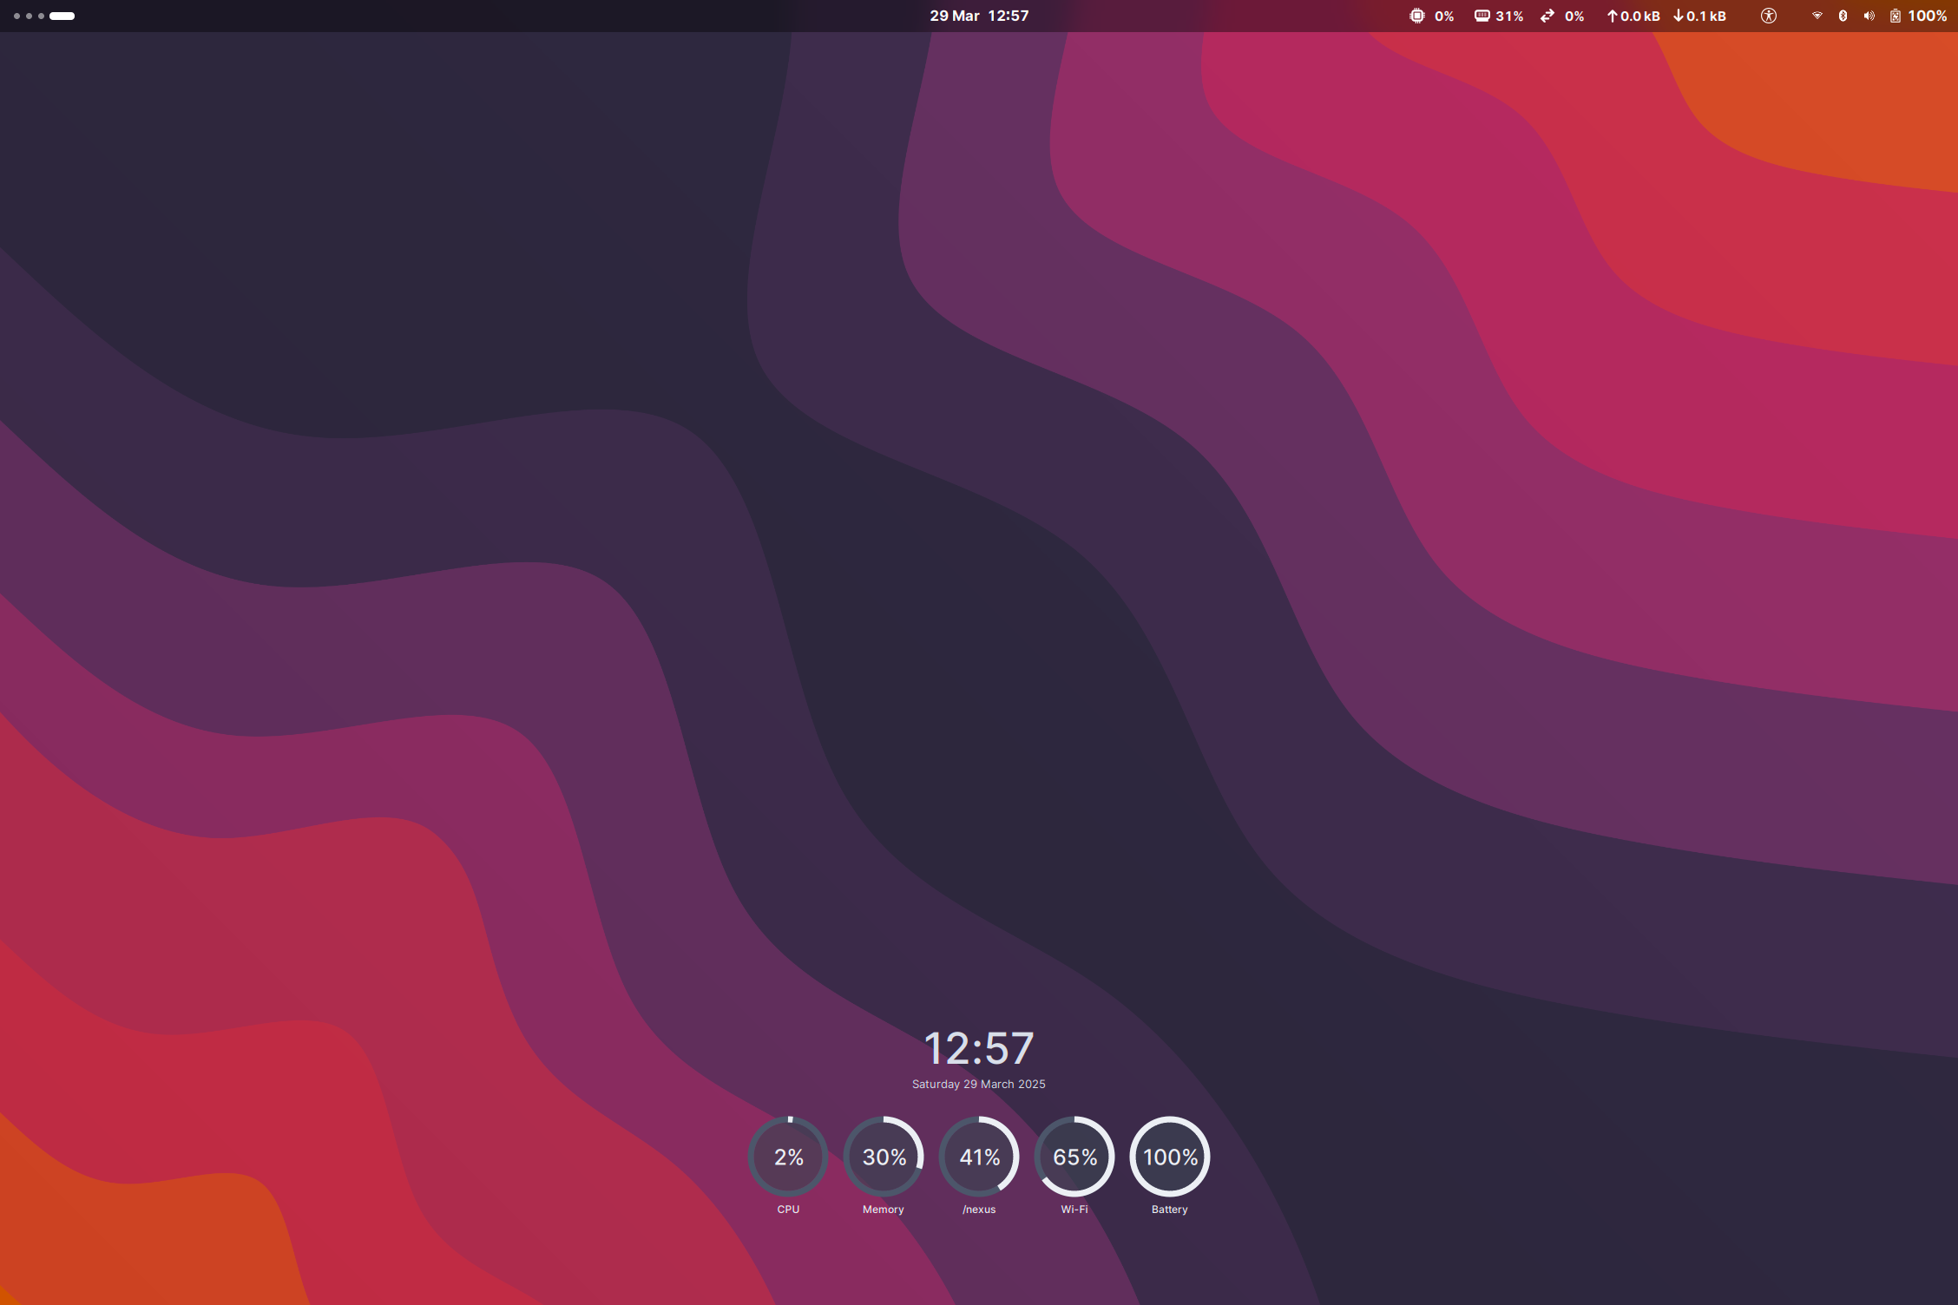Click the large 12:57 desktop clock
The height and width of the screenshot is (1305, 1958).
point(979,1048)
